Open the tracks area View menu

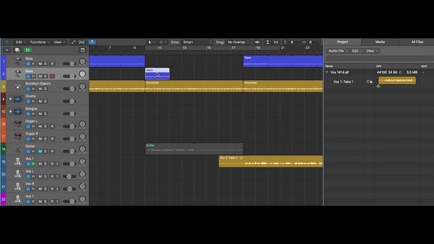coord(60,42)
